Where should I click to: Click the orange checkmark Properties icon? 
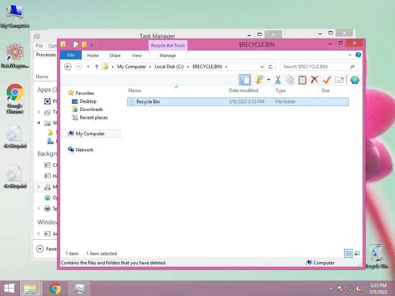pyautogui.click(x=327, y=80)
